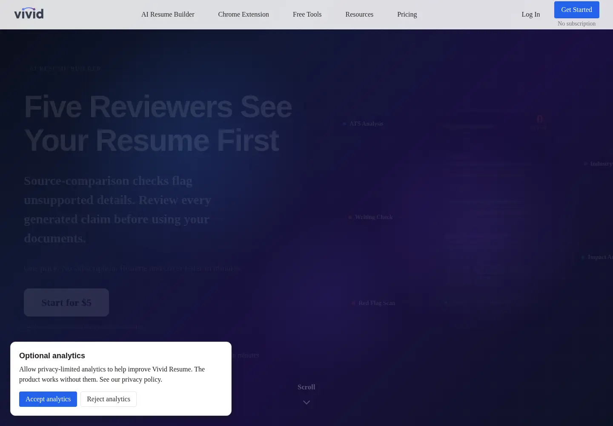Image resolution: width=613 pixels, height=426 pixels.
Task: Open the Chrome Extension page
Action: click(x=243, y=14)
